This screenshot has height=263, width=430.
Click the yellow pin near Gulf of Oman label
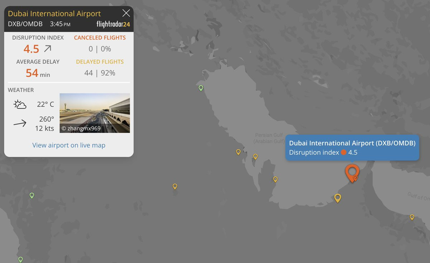pos(412,217)
